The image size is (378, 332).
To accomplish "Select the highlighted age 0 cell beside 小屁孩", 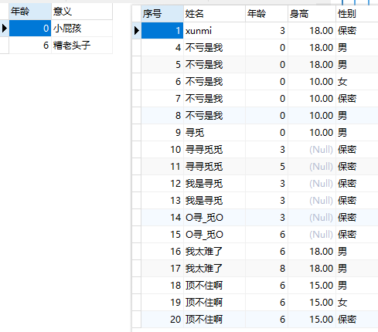I will point(30,29).
